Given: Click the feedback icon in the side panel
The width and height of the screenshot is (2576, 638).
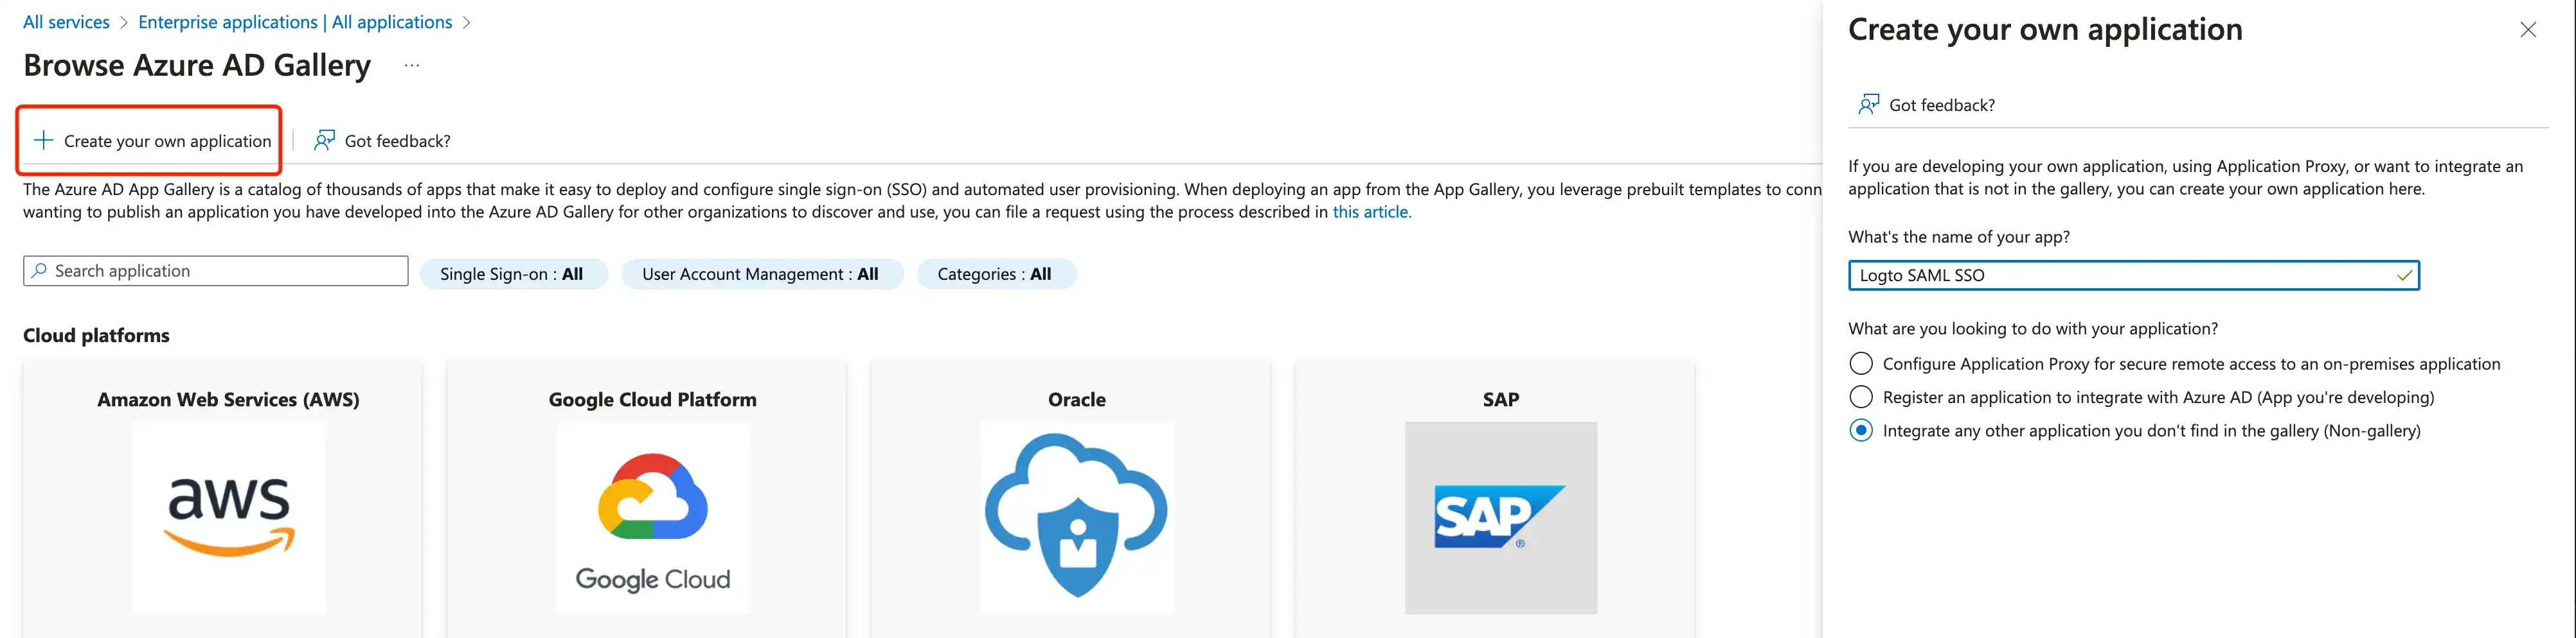Looking at the screenshot, I should click(x=1868, y=105).
